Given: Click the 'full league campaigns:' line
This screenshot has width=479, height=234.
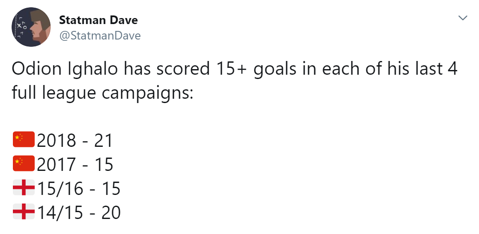Looking at the screenshot, I should 103,93.
